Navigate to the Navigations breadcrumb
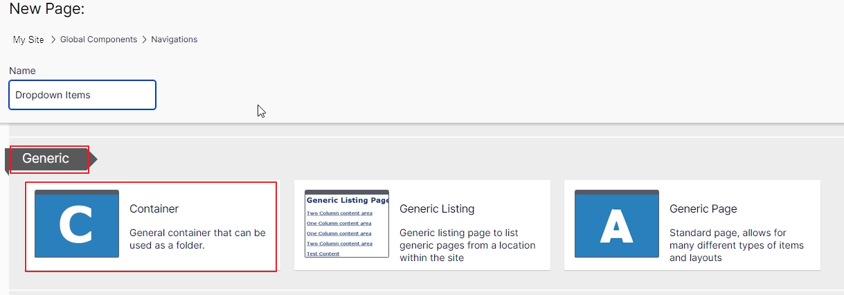Viewport: 844px width, 295px height. [x=174, y=39]
